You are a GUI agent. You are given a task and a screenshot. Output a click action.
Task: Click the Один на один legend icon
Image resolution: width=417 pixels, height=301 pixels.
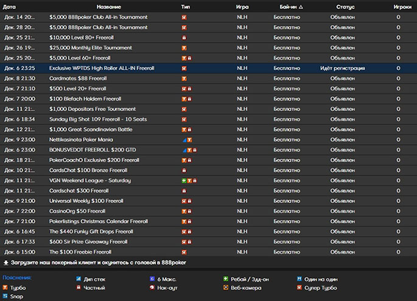tap(299, 279)
